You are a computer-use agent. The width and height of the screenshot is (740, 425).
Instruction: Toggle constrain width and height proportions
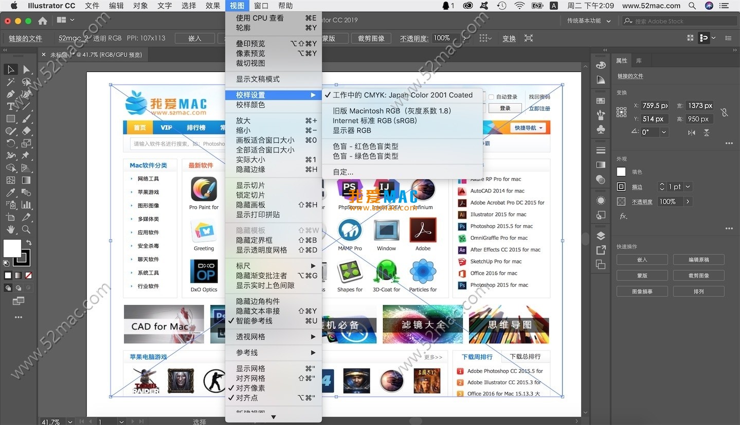(x=724, y=112)
